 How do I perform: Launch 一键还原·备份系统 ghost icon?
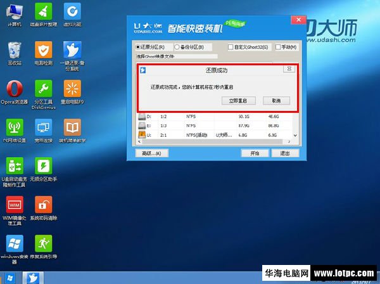click(x=72, y=56)
